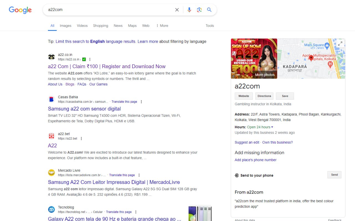
Task: Click red location pin on the map
Action: point(311,58)
